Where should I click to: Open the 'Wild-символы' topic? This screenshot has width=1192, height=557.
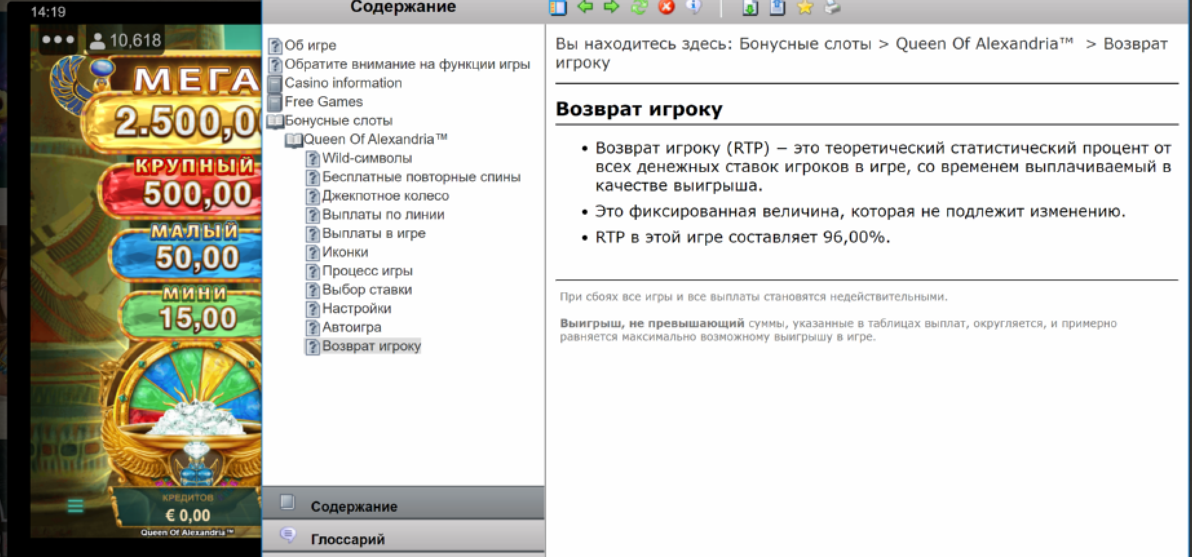[367, 158]
